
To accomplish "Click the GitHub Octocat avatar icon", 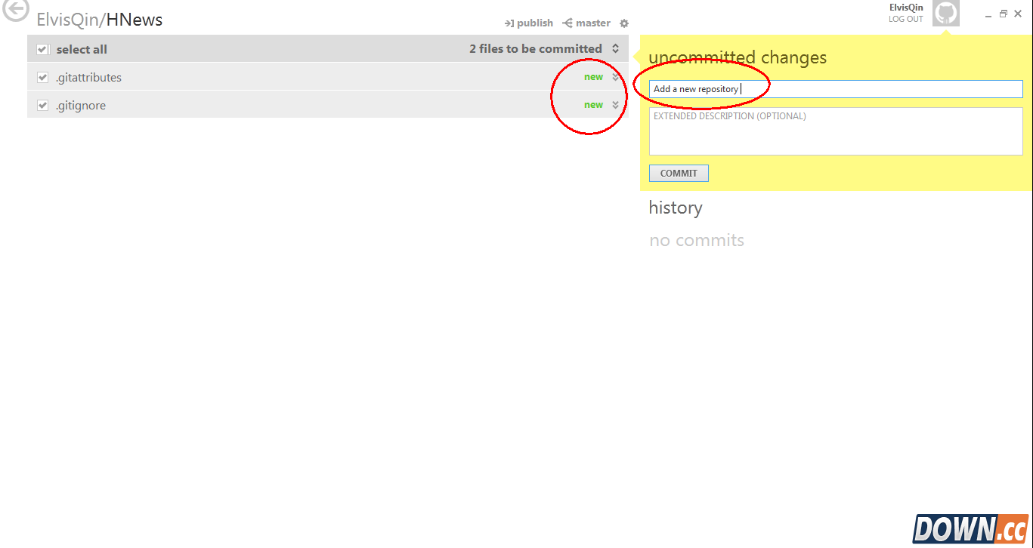I will coord(946,13).
